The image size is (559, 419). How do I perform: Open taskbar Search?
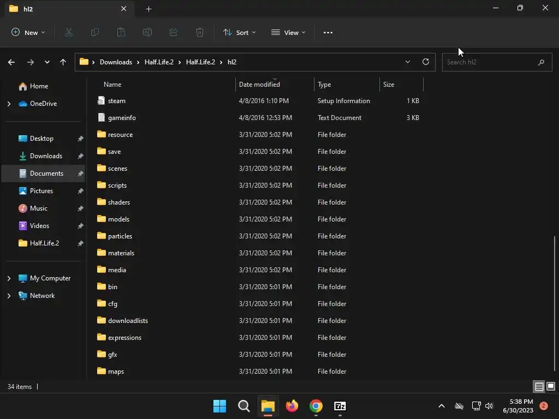coord(244,406)
